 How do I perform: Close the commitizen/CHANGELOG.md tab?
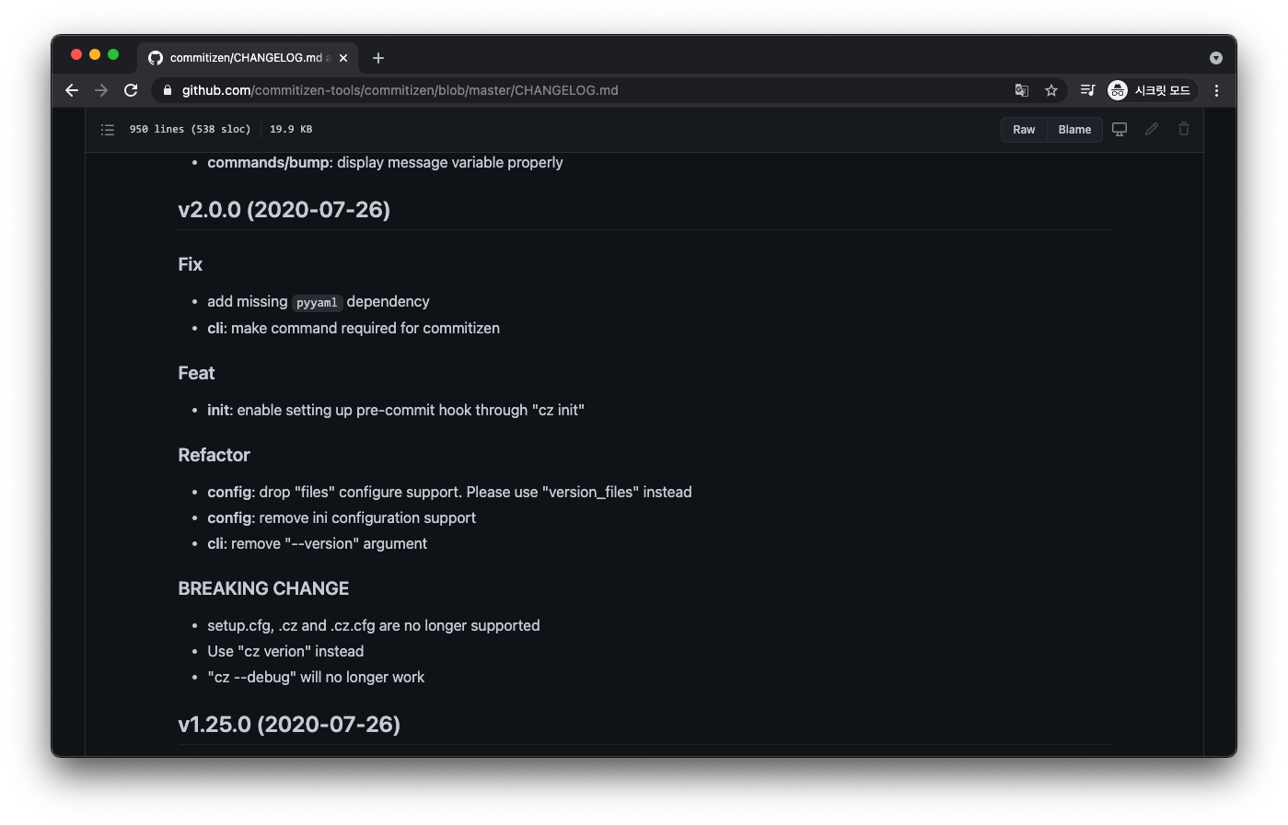coord(343,58)
